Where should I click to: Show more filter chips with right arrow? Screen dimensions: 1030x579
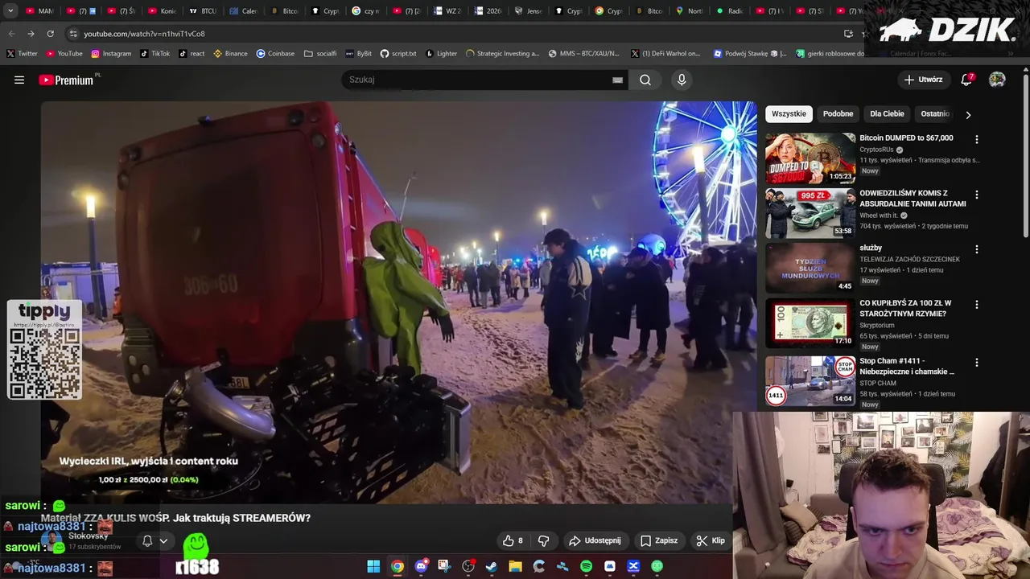[x=968, y=115]
